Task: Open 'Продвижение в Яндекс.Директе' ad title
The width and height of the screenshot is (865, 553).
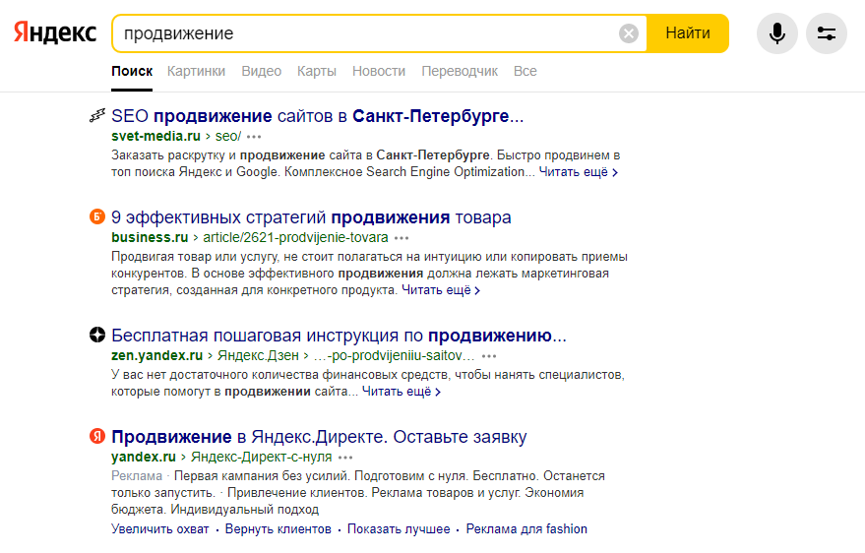Action: point(319,437)
